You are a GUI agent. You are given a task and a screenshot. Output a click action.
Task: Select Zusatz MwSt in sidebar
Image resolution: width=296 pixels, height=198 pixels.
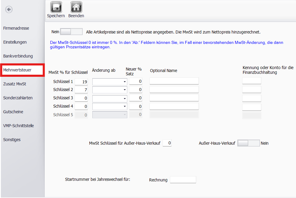click(x=15, y=84)
